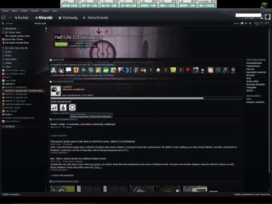Open the first screenshot thumbnail
272x204 pixels.
(x=63, y=189)
